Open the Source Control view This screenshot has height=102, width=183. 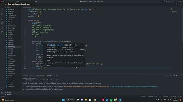coord(2,14)
